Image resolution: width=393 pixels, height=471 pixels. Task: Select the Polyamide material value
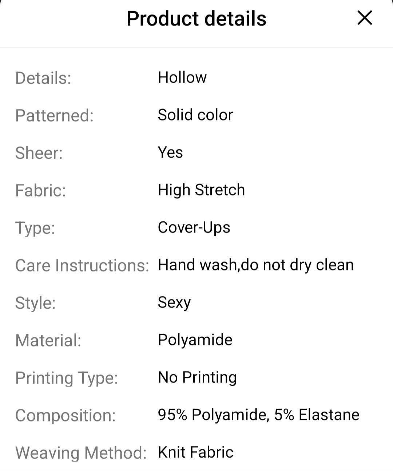(195, 340)
